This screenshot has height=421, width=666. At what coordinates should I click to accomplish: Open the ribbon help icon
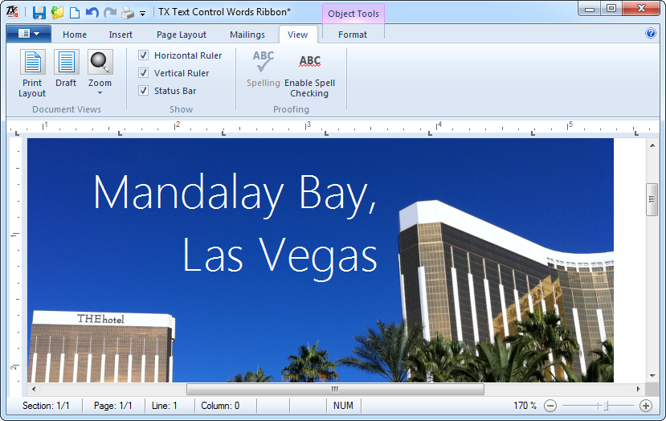651,34
